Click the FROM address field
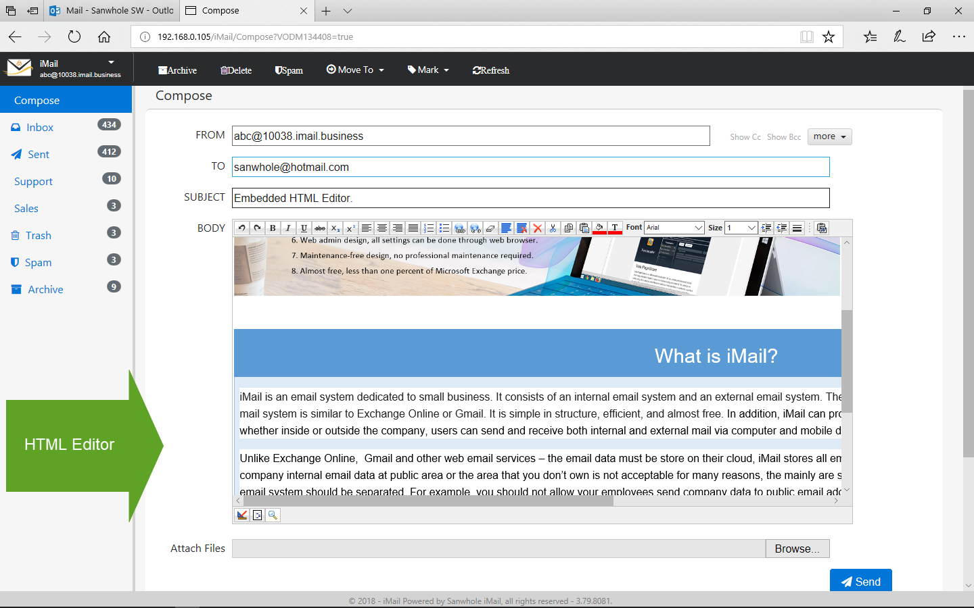Viewport: 974px width, 608px height. [471, 136]
